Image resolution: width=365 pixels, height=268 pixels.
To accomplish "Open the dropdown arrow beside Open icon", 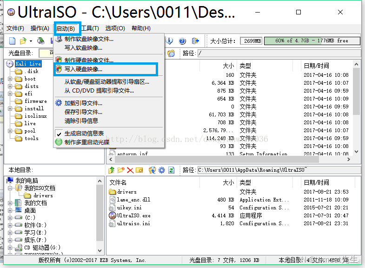I will click(31, 41).
